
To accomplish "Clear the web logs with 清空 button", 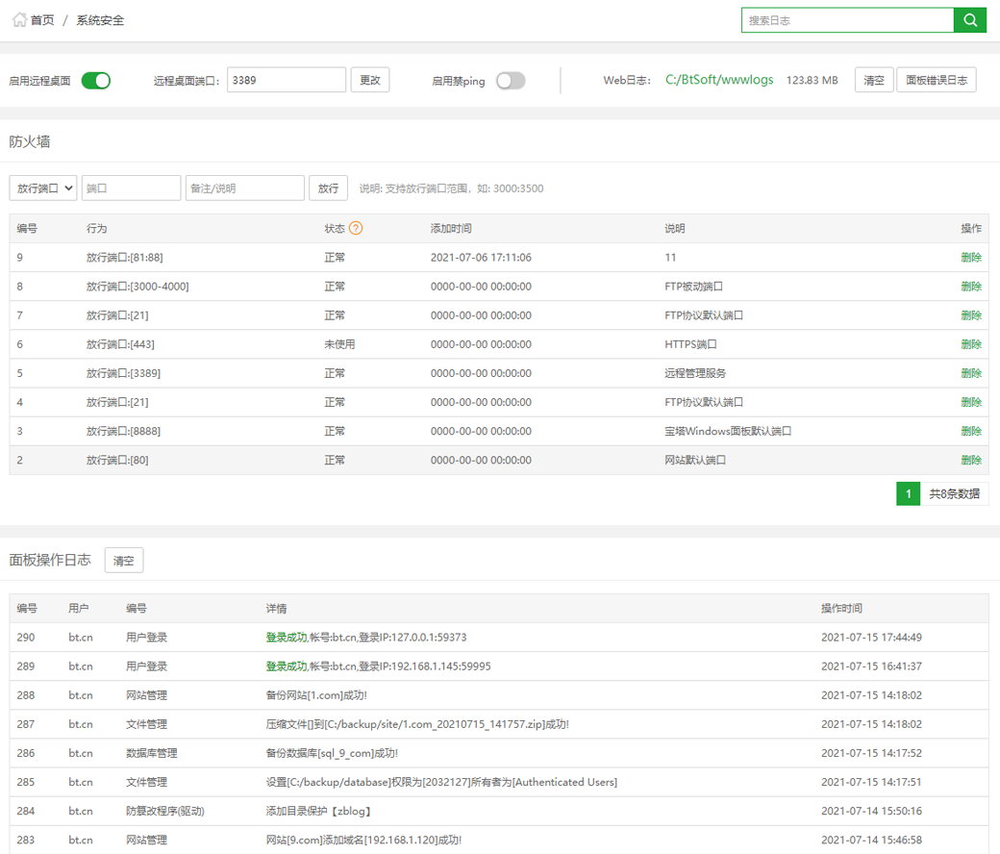I will point(873,81).
